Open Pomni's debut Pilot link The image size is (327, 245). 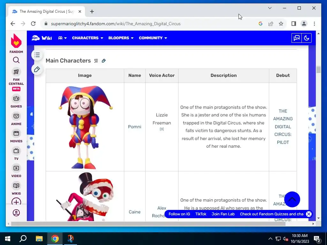point(283,127)
